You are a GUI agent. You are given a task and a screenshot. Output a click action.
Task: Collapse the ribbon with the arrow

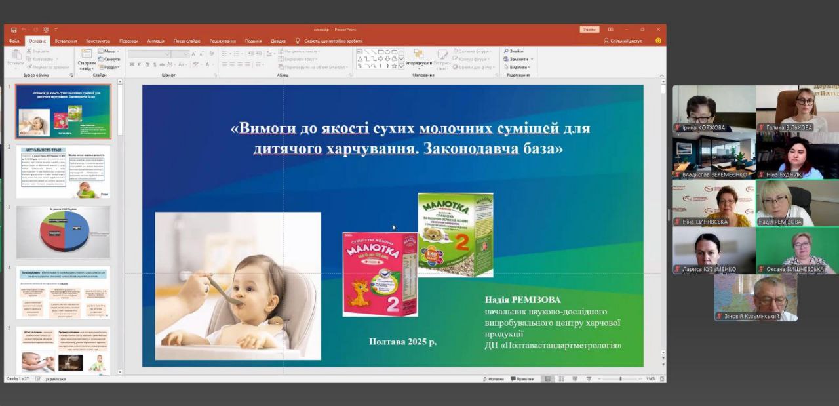pos(661,75)
